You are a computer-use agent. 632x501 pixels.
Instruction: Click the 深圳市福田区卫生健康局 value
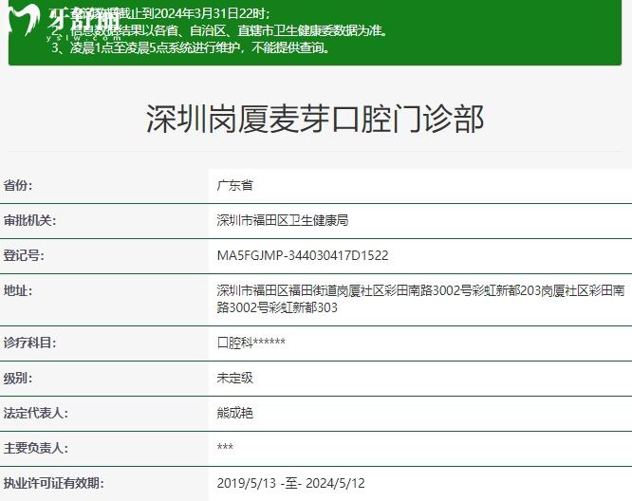[283, 220]
